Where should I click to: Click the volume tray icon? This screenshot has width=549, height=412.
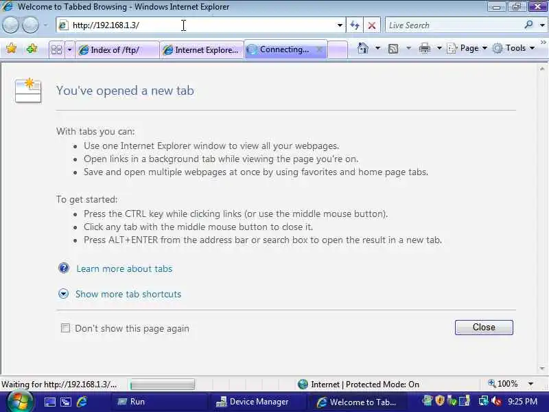pos(496,401)
